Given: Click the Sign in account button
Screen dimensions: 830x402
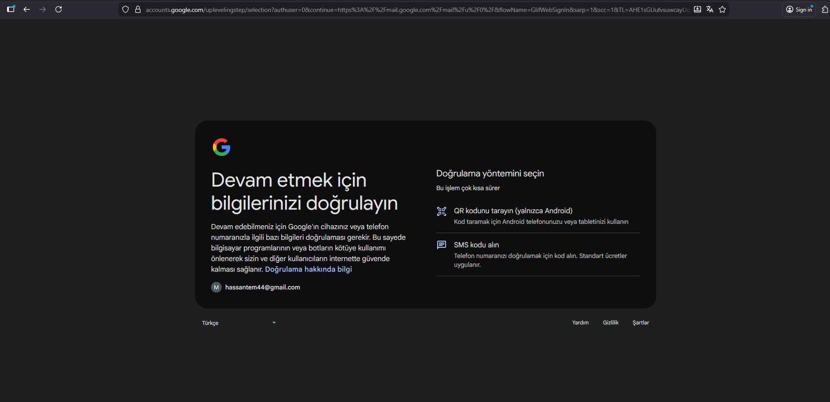Looking at the screenshot, I should [799, 9].
